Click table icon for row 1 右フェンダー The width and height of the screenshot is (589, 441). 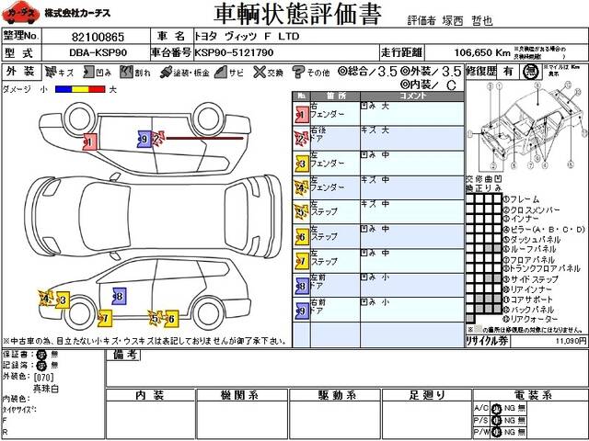click(x=302, y=115)
